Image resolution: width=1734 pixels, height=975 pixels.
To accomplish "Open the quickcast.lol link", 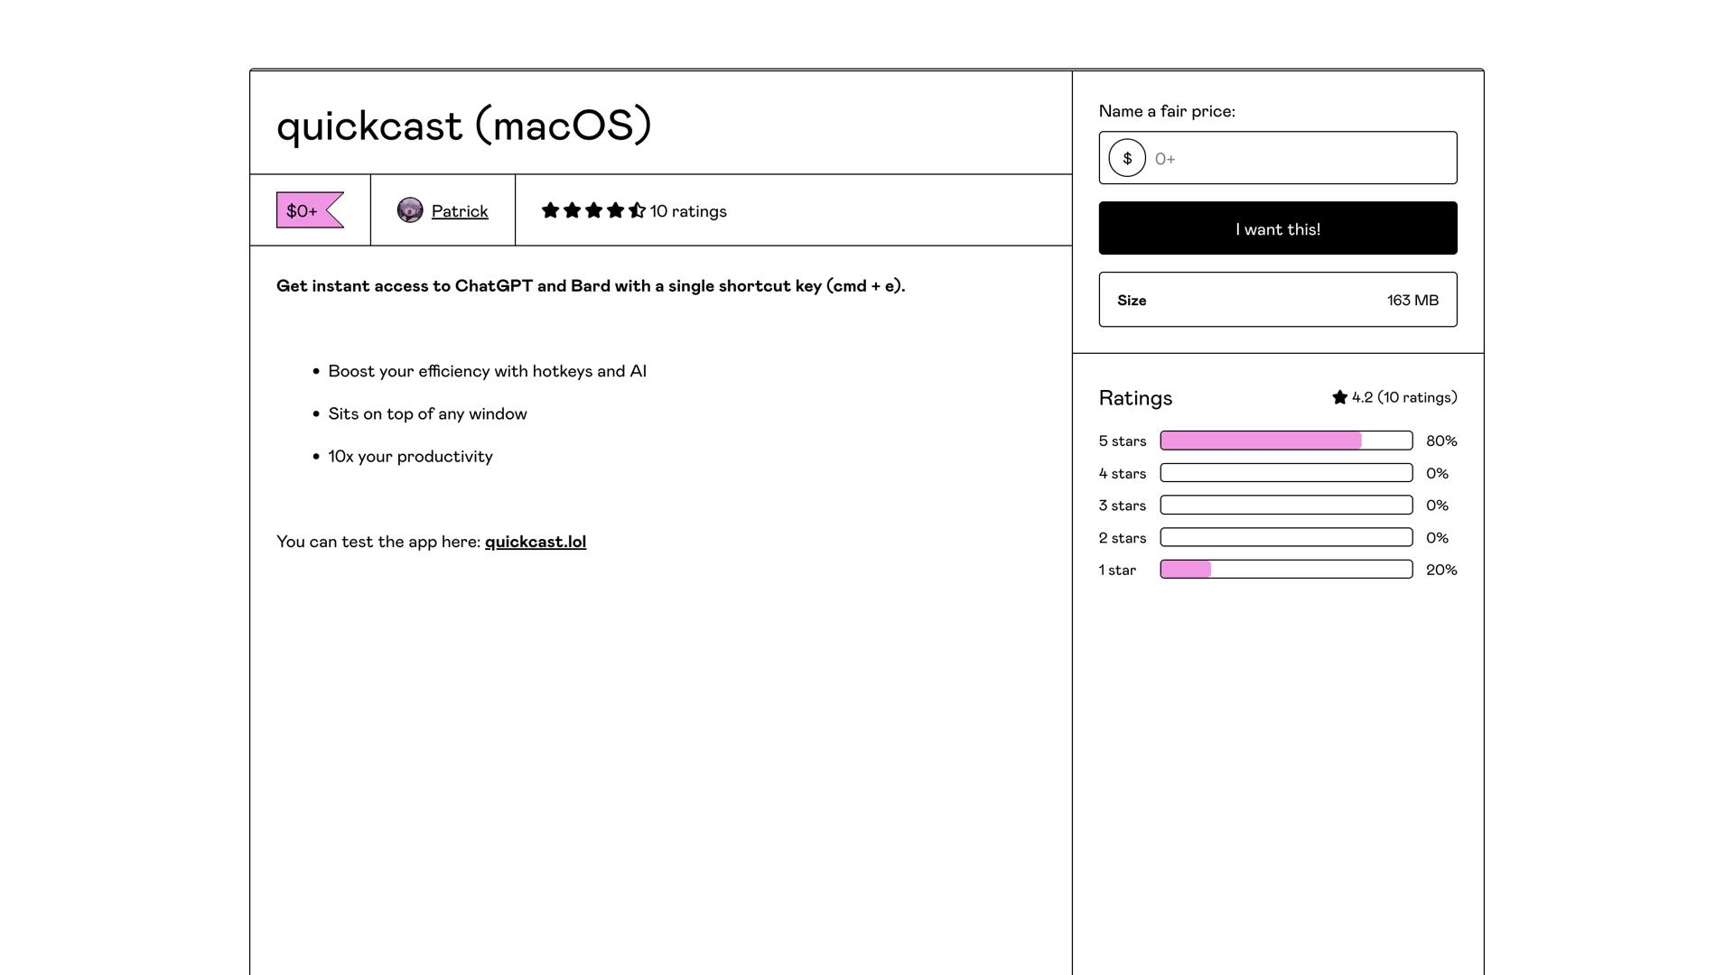I will point(535,541).
